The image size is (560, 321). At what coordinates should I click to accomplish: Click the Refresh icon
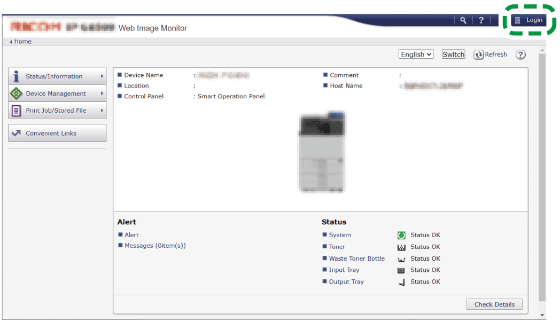click(x=479, y=54)
